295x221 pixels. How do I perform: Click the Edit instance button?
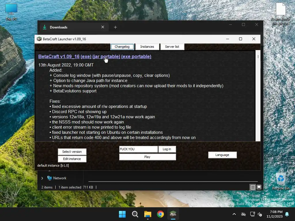[x=72, y=159]
